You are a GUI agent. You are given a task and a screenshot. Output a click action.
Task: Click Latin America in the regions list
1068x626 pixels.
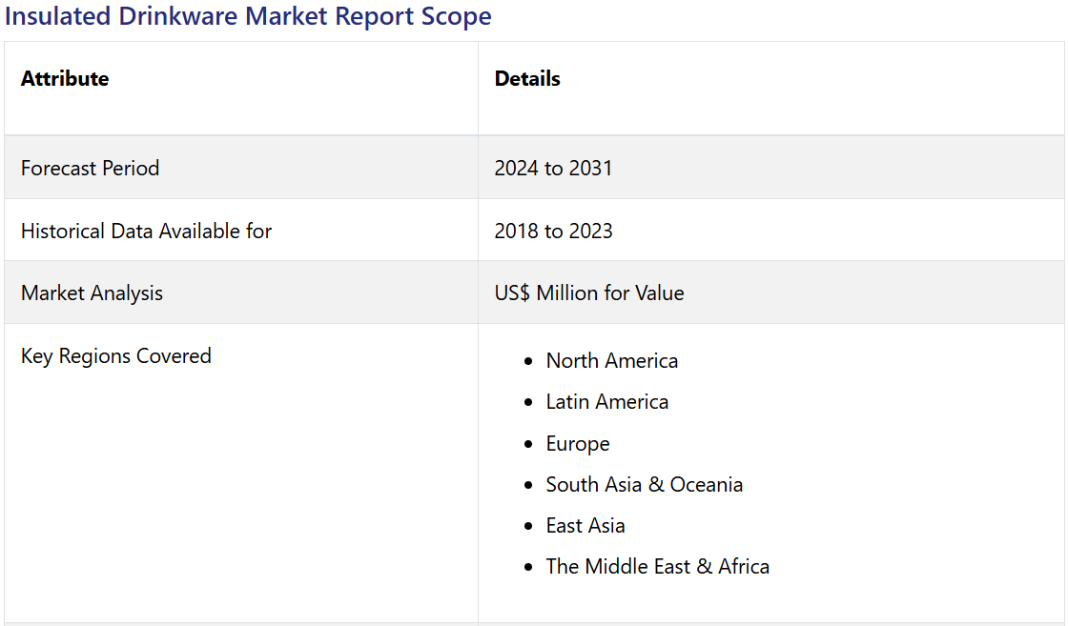click(x=607, y=402)
